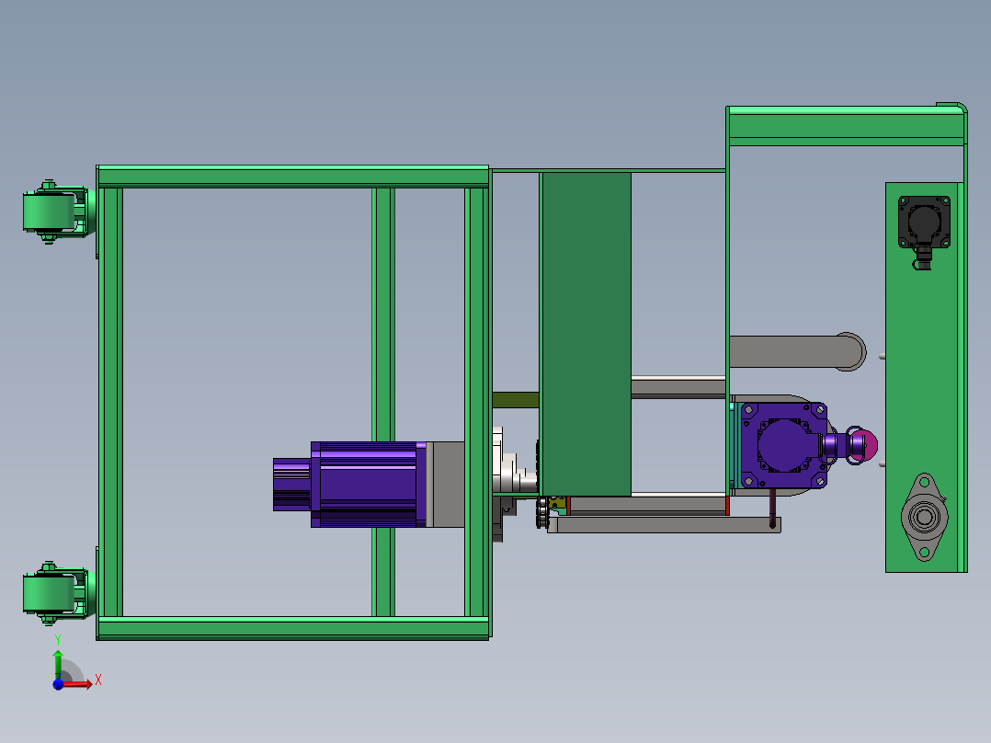Image resolution: width=991 pixels, height=743 pixels.
Task: Pick the olive shaft beside the central plate
Action: [x=515, y=400]
